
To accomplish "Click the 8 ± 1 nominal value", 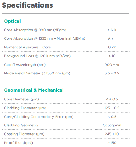I will pos(112,39).
